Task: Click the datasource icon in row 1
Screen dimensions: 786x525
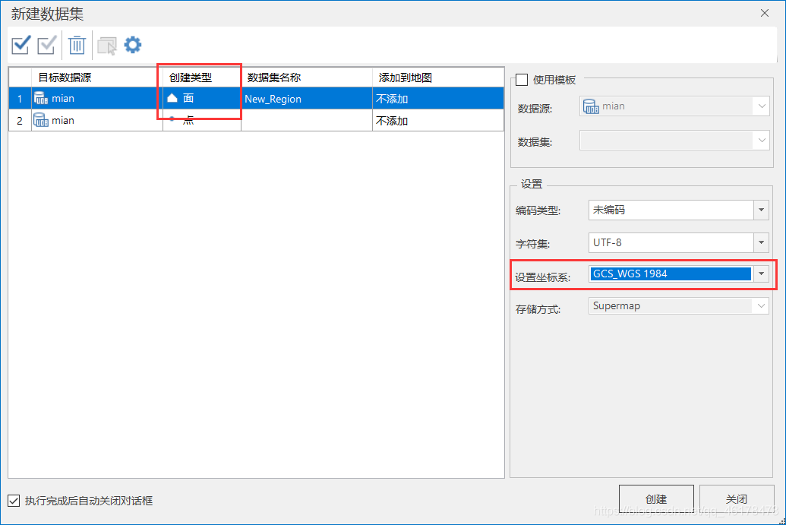Action: (40, 98)
